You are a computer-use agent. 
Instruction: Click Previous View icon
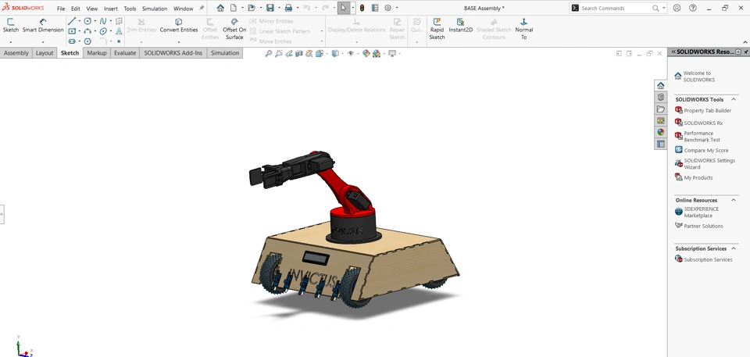(x=289, y=54)
